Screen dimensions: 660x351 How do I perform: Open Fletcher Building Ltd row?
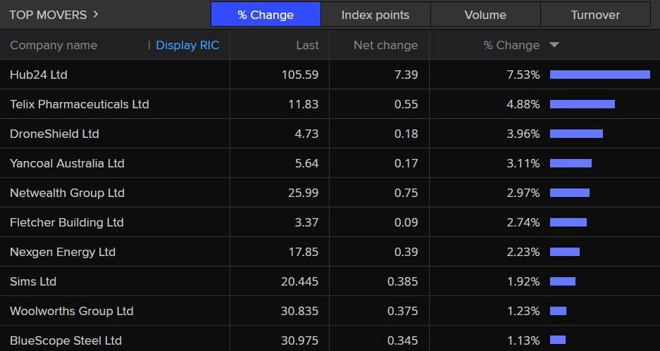[67, 222]
